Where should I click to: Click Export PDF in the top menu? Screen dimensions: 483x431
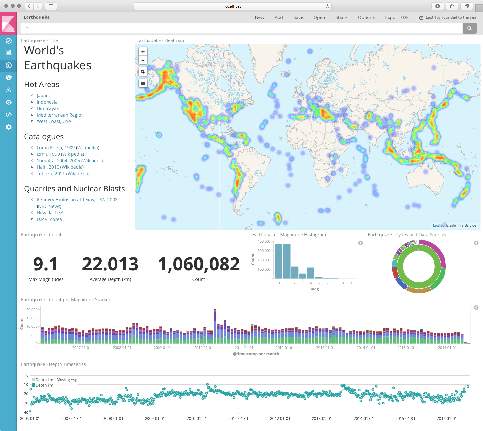coord(397,17)
